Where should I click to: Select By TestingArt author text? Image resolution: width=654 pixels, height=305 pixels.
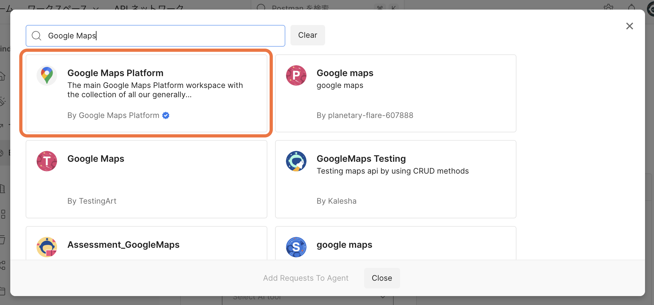click(x=92, y=201)
